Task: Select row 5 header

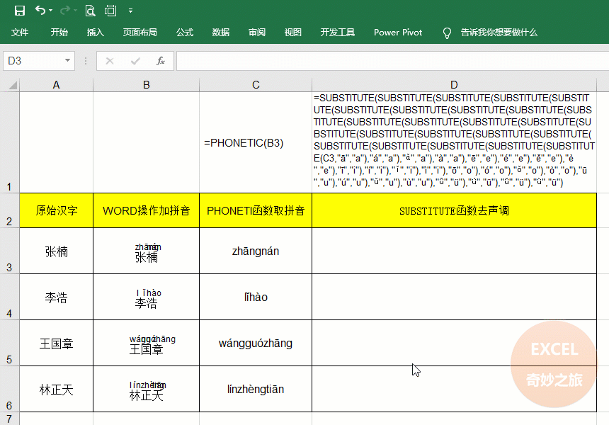Action: (x=9, y=343)
